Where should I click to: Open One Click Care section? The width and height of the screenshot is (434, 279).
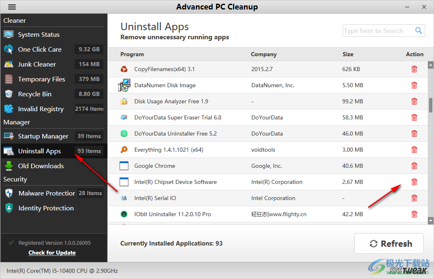[40, 49]
